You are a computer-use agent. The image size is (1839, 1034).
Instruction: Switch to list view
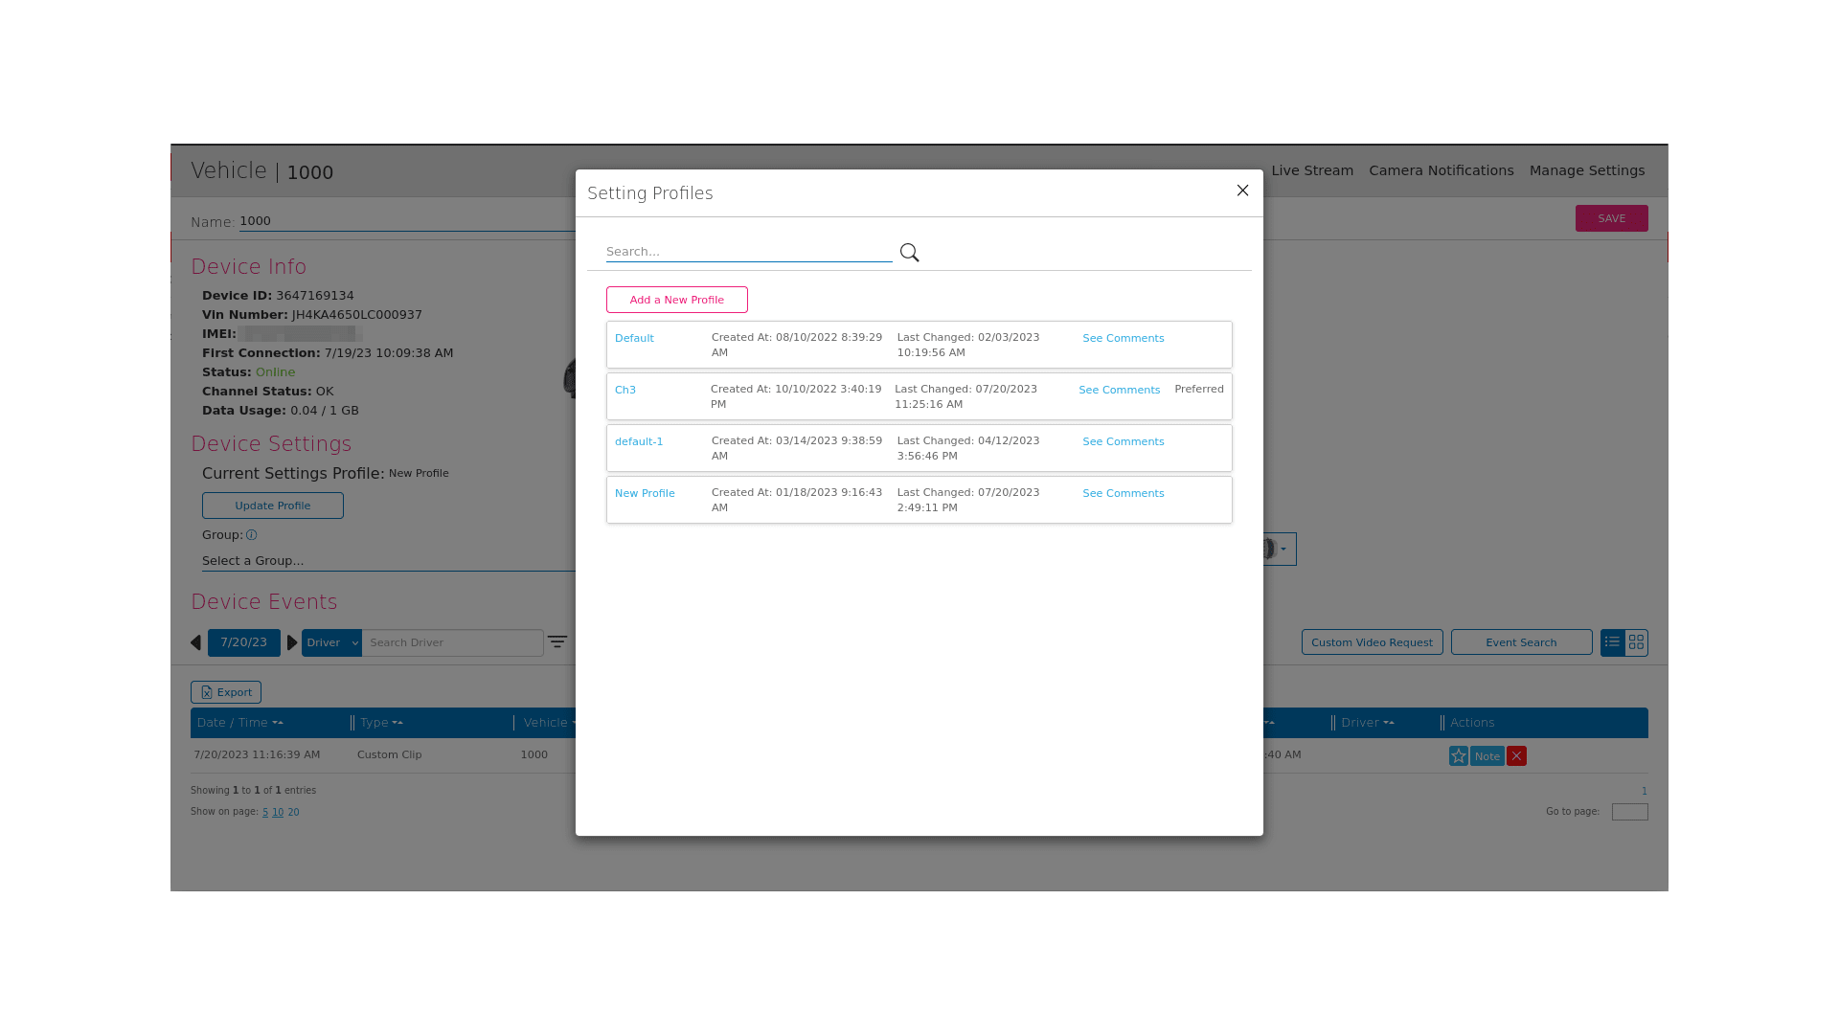tap(1612, 642)
